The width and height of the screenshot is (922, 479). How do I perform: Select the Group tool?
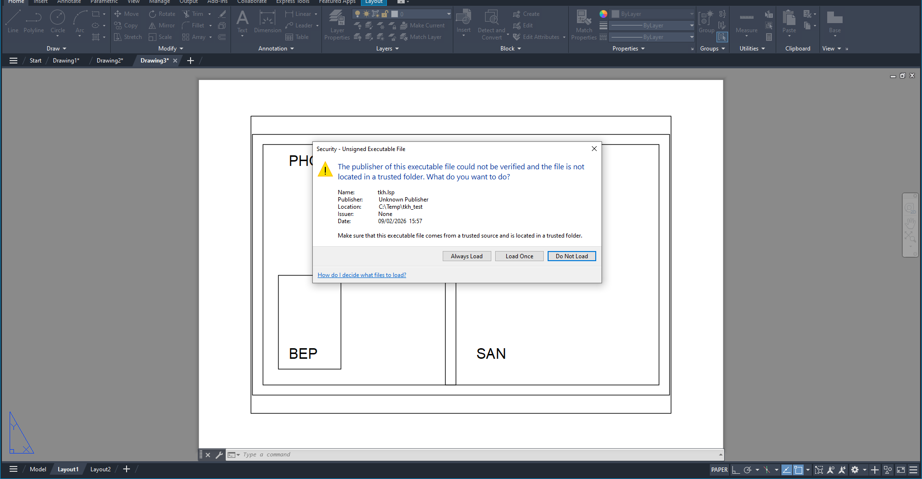[706, 22]
